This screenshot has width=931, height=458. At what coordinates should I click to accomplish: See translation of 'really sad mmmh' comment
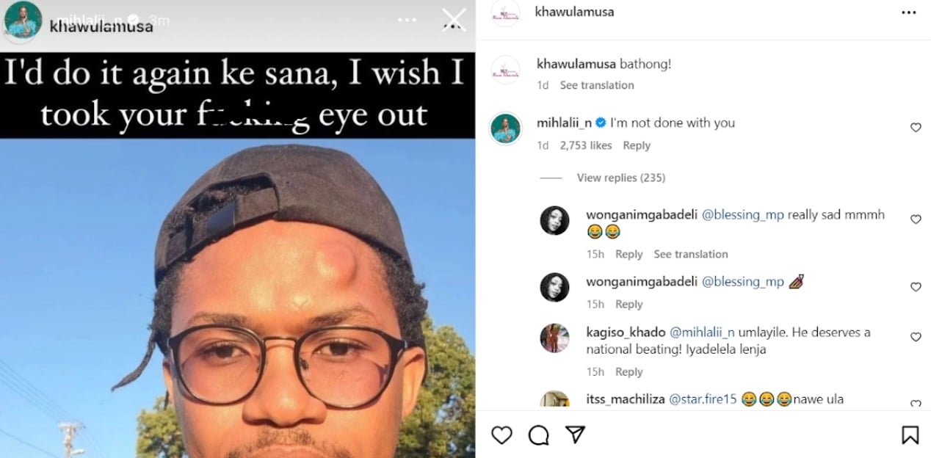pyautogui.click(x=690, y=254)
